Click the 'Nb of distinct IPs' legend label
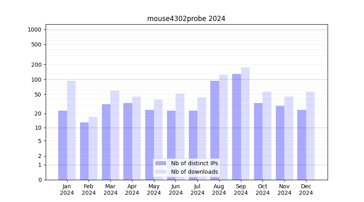 (x=194, y=163)
